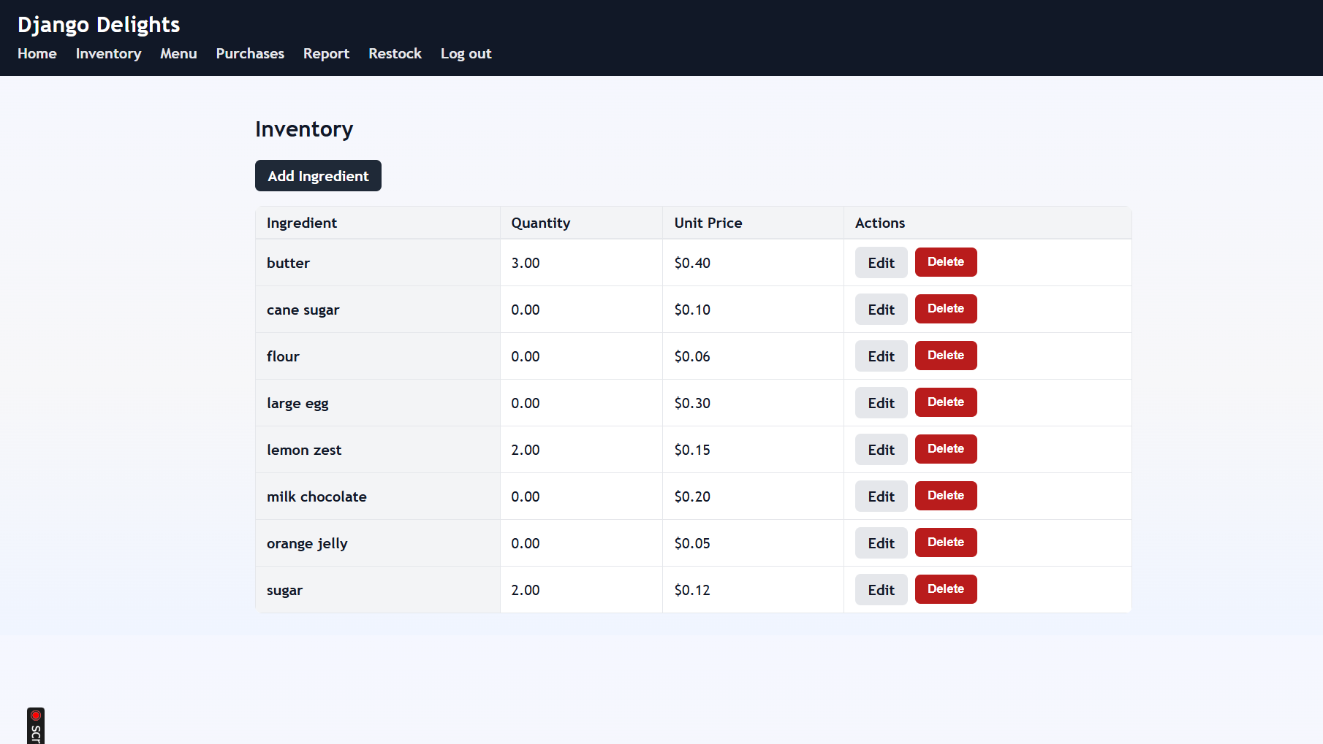Delete the sugar ingredient
The image size is (1323, 744).
946,589
